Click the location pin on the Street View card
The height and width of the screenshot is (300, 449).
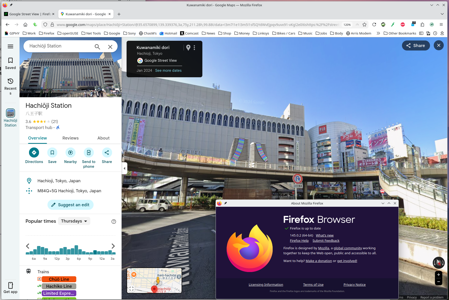tap(188, 47)
